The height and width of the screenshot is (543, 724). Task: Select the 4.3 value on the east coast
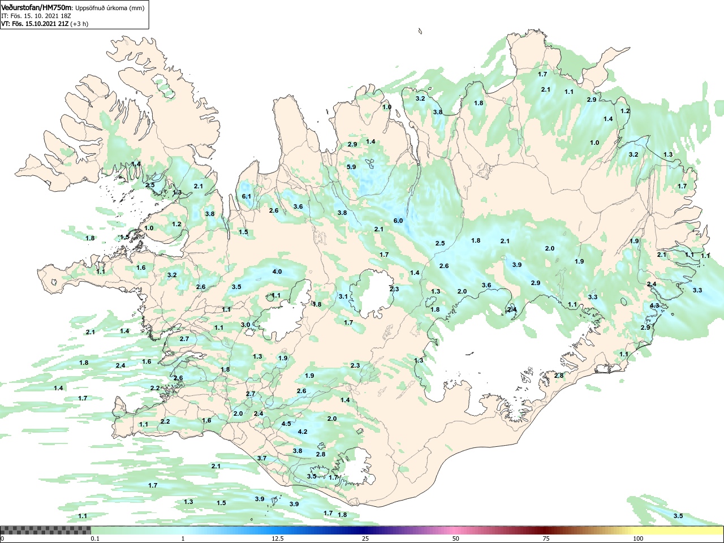tap(654, 305)
